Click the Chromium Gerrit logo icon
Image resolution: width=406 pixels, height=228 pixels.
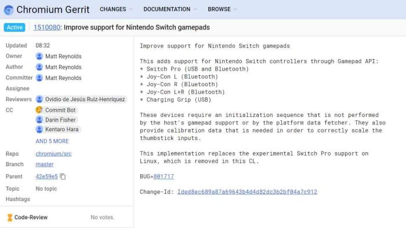coord(9,10)
